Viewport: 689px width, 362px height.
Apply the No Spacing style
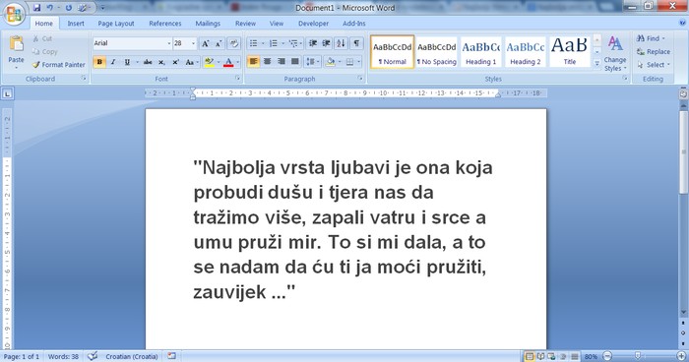[437, 52]
